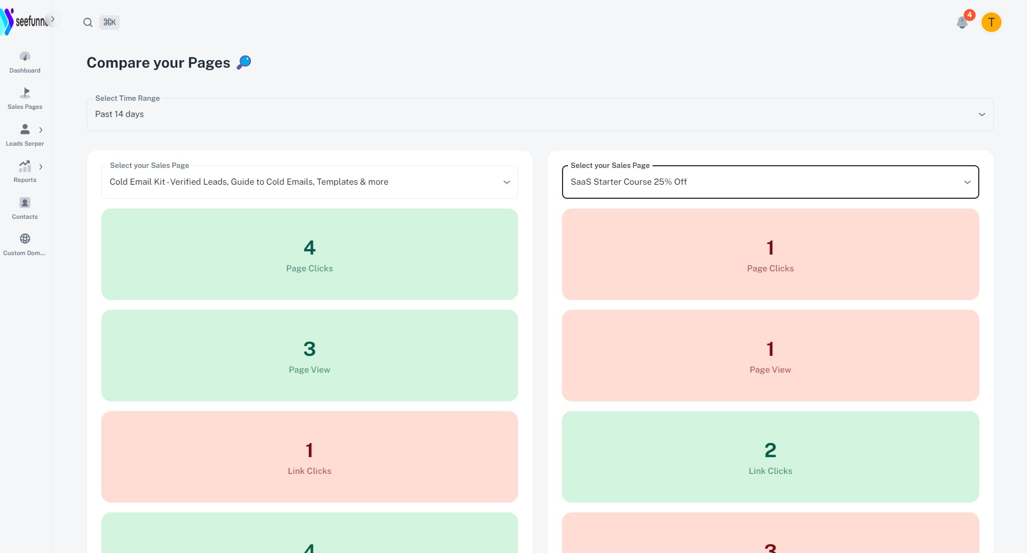Click the red Page View card showing 1
Image resolution: width=1027 pixels, height=553 pixels.
click(770, 355)
